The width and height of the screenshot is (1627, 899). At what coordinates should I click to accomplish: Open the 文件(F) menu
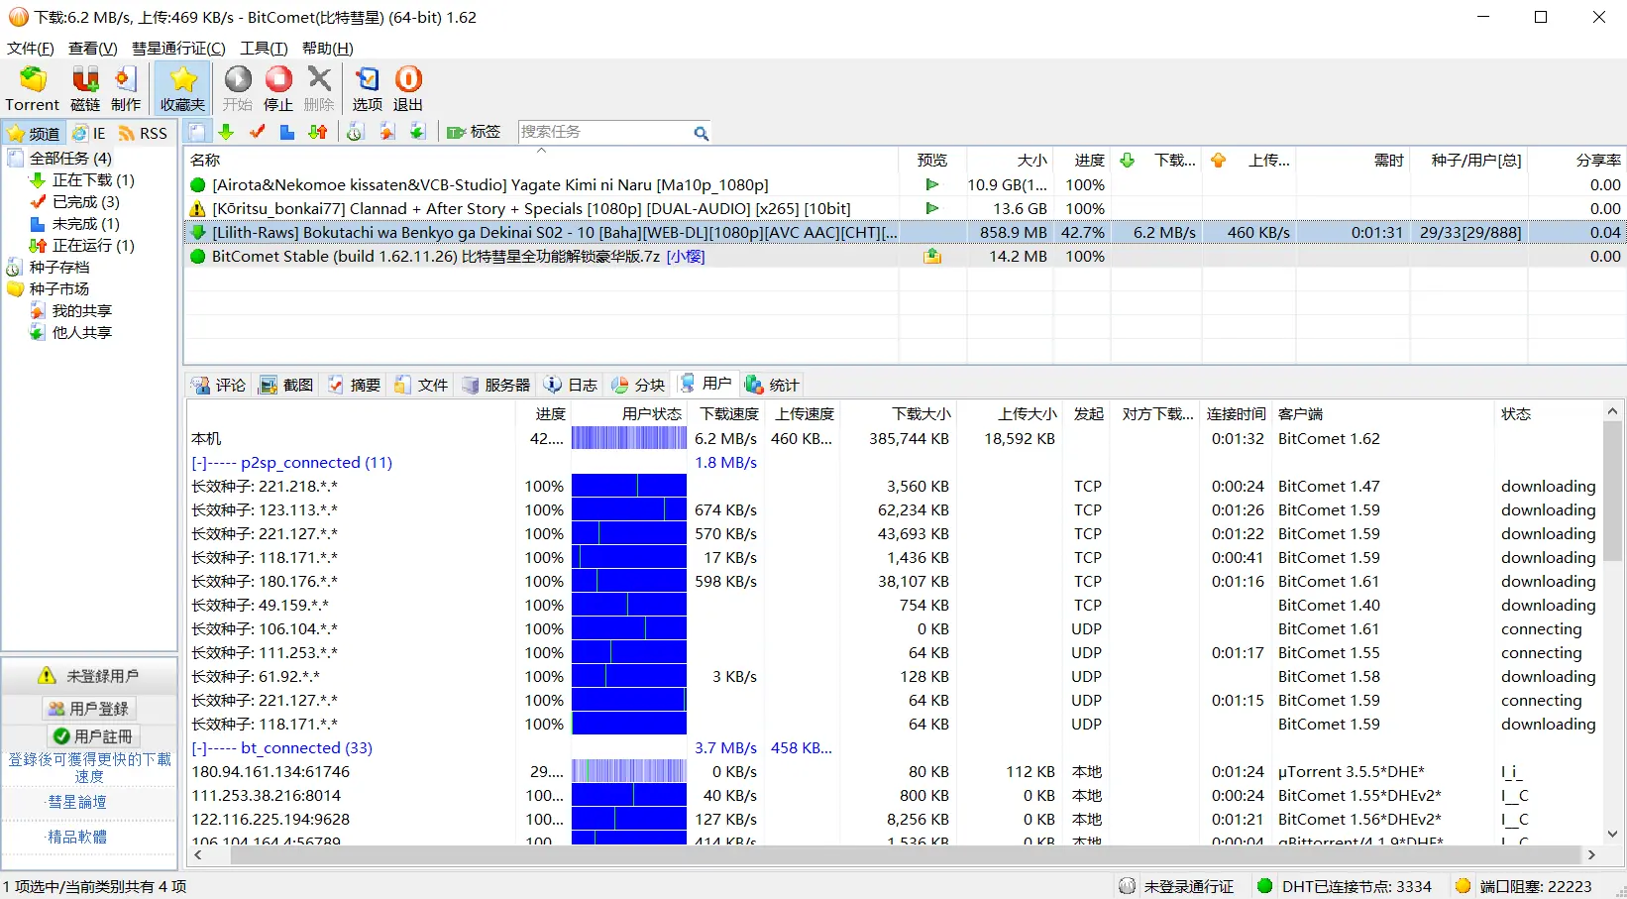point(31,48)
